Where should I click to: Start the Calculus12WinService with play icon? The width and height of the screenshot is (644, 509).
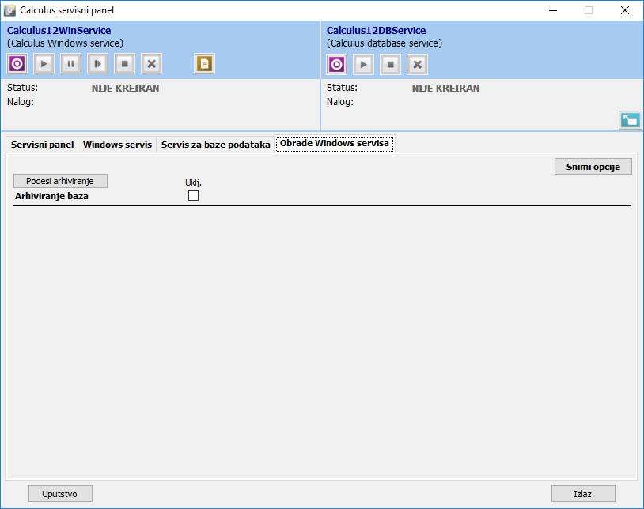[x=44, y=64]
